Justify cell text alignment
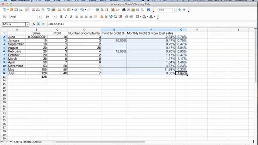This screenshot has height=145, width=258. pyautogui.click(x=90, y=17)
